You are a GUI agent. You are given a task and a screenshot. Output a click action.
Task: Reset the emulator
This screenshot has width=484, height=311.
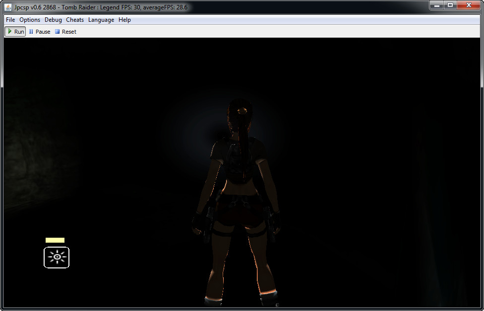pyautogui.click(x=65, y=32)
